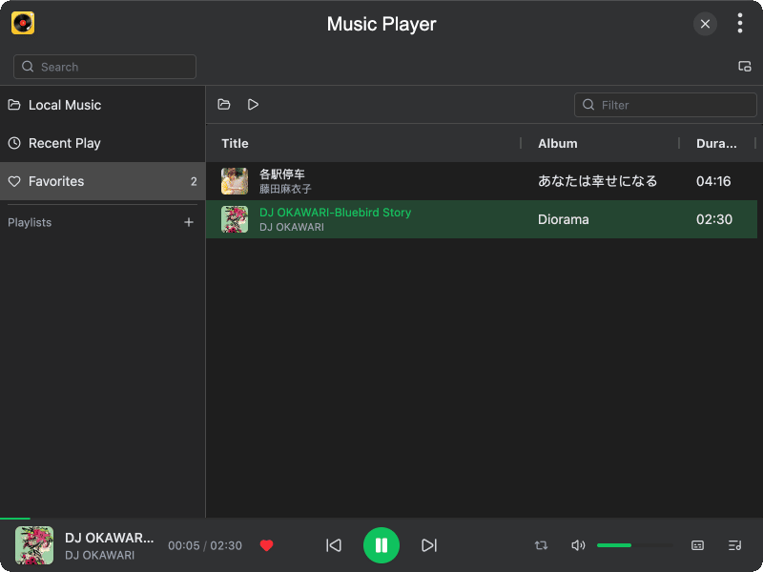This screenshot has width=763, height=572.
Task: Show lyrics panel icon
Action: pyautogui.click(x=698, y=545)
